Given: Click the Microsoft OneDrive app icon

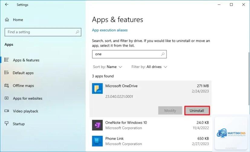Looking at the screenshot, I should (x=97, y=88).
